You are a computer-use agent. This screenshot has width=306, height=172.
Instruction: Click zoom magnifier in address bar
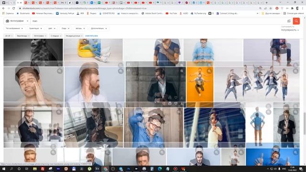[260, 9]
